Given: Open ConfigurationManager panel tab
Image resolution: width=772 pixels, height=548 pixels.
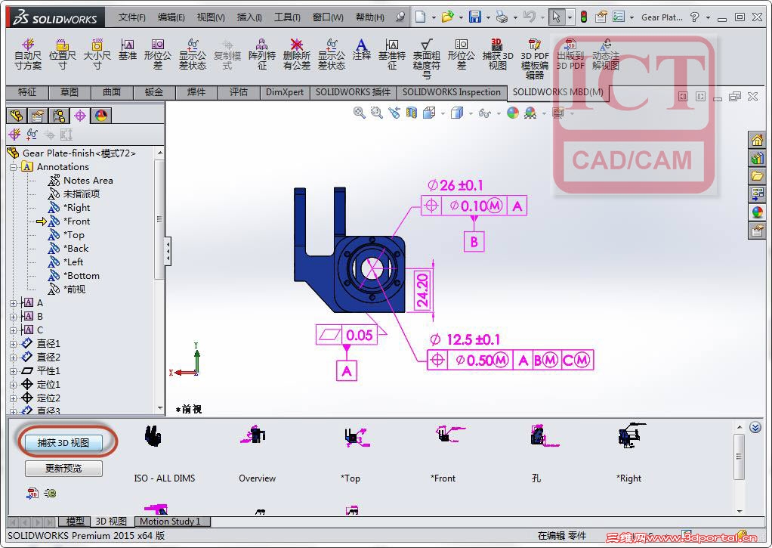Looking at the screenshot, I should click(59, 116).
